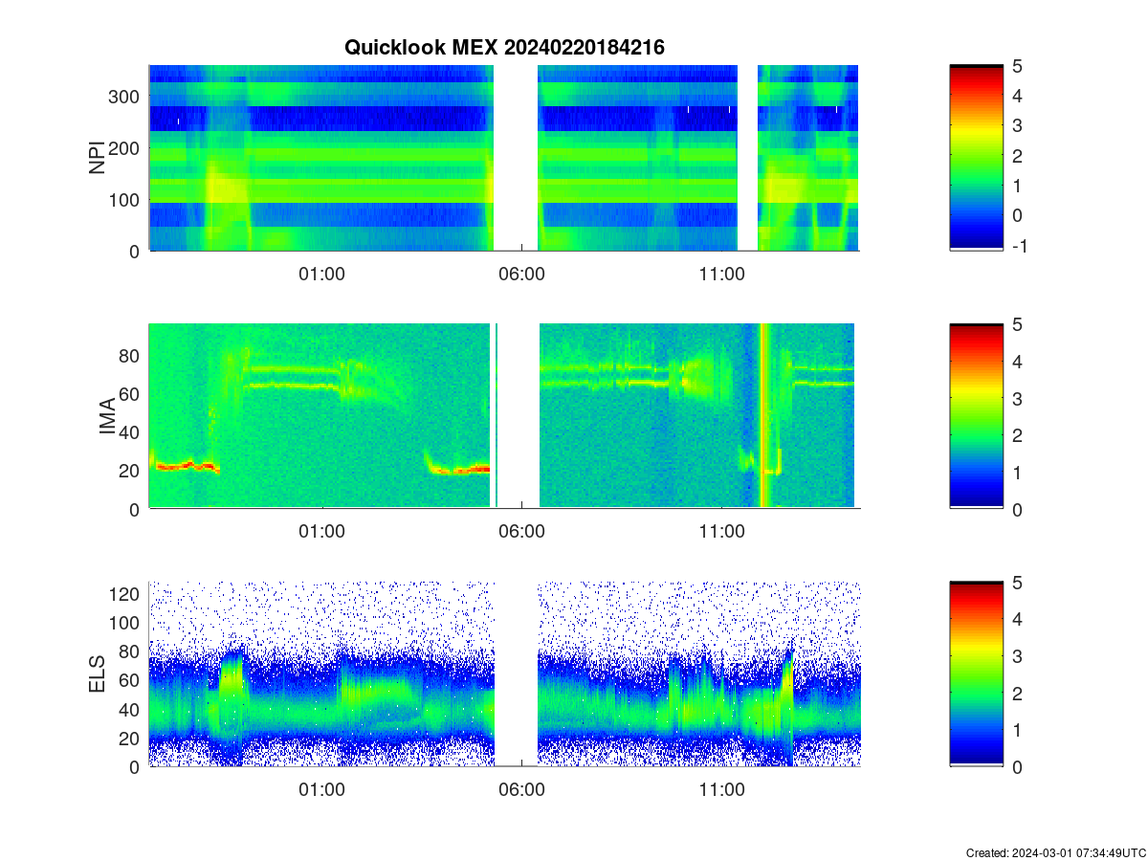Click the 01:00 time label under NPI plot
Viewport: 1148px width, 861px height.
click(x=322, y=274)
